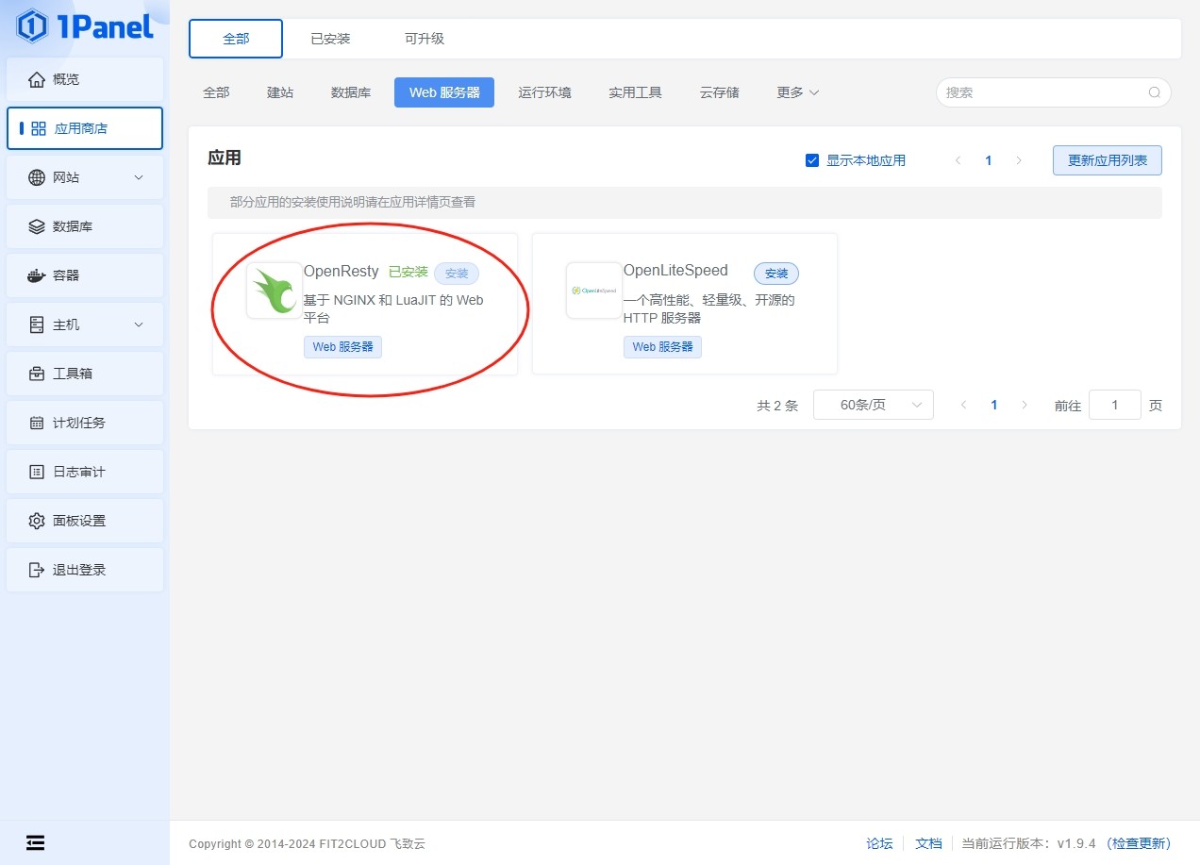This screenshot has height=865, width=1200.
Task: Open 数据库 stack icon in sidebar
Action: coord(37,226)
